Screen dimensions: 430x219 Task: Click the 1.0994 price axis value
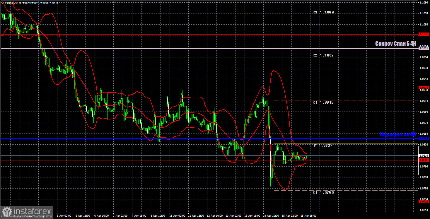click(x=424, y=57)
